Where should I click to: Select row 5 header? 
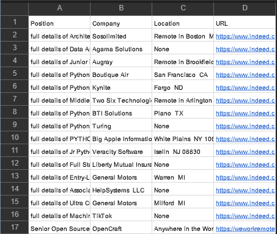pyautogui.click(x=15, y=73)
